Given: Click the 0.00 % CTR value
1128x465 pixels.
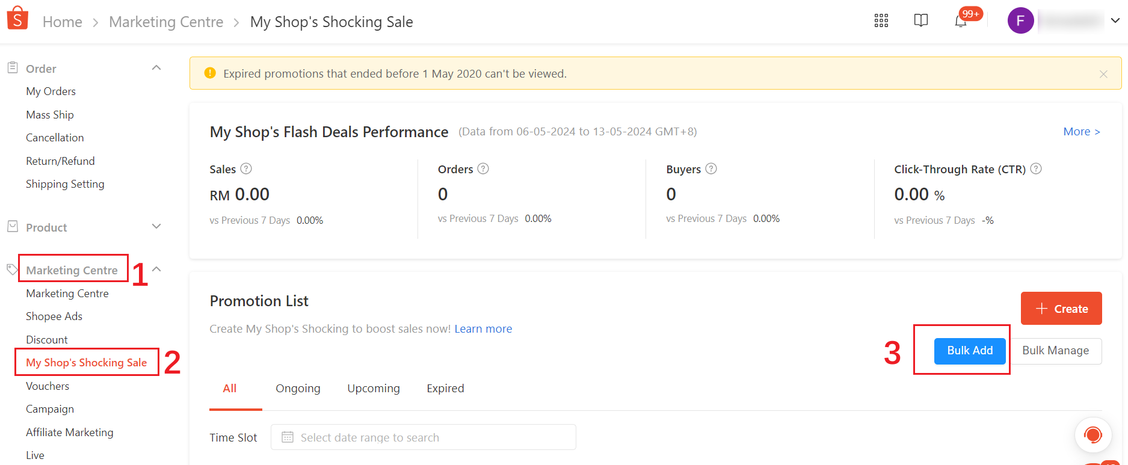Looking at the screenshot, I should tap(919, 194).
